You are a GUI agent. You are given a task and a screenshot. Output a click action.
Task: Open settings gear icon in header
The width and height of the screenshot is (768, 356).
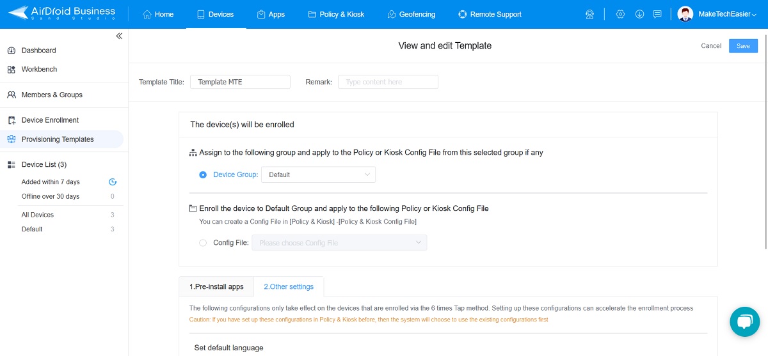click(x=620, y=14)
